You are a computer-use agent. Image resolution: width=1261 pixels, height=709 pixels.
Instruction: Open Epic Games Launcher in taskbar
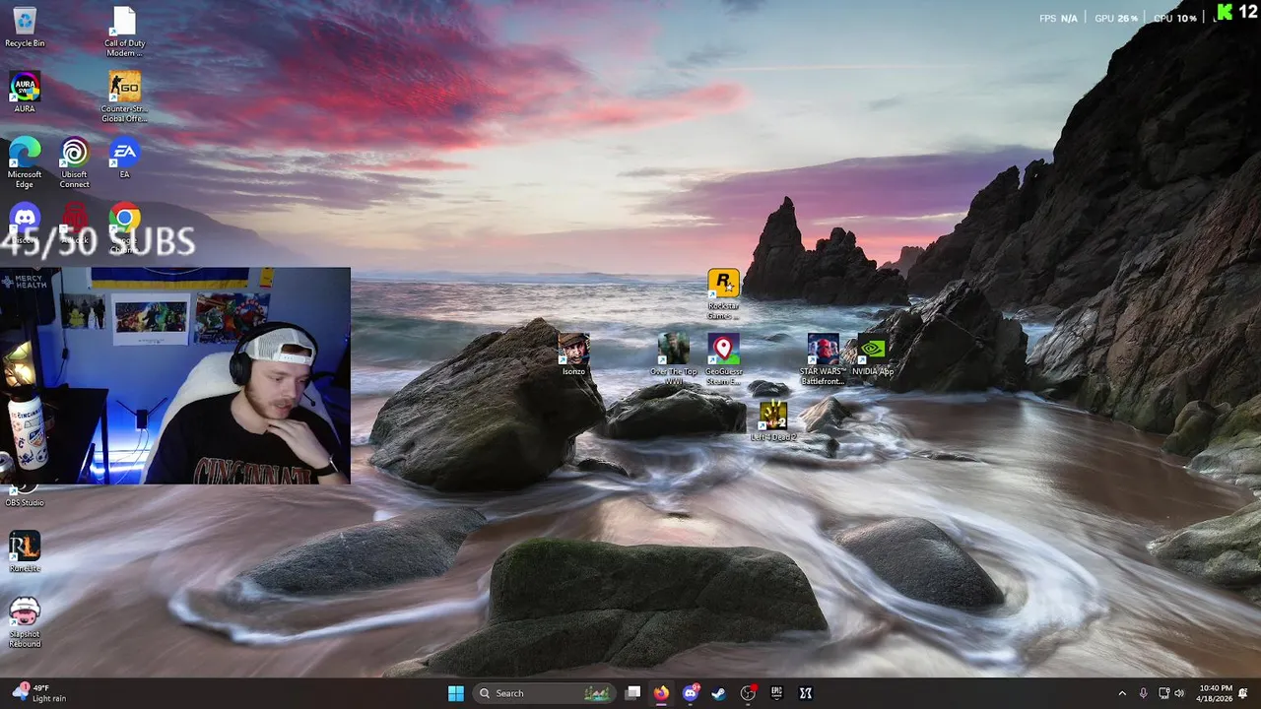[776, 693]
